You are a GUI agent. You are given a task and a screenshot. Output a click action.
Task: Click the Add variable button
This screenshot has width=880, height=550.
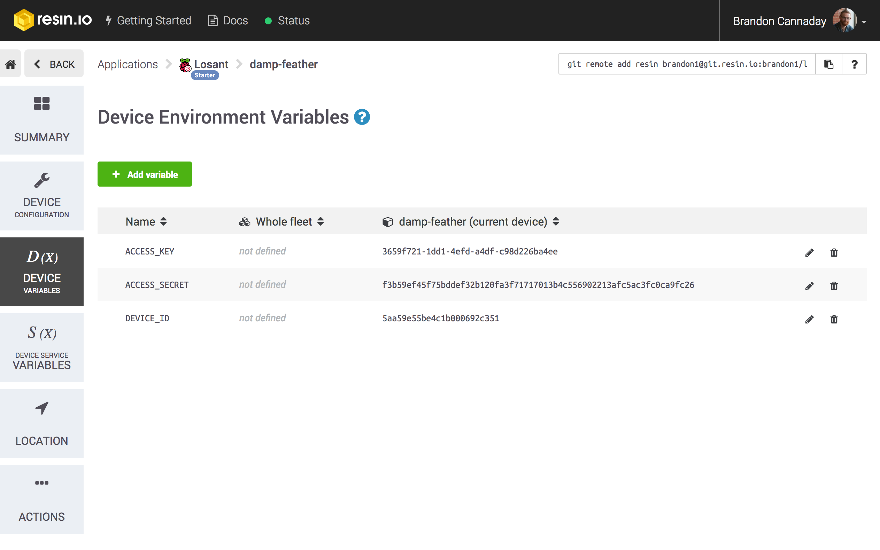click(x=145, y=174)
